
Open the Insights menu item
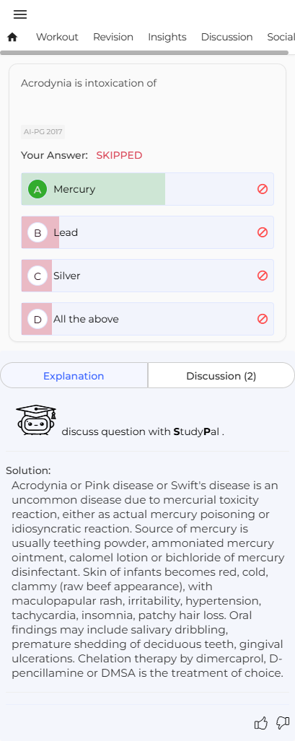point(167,37)
